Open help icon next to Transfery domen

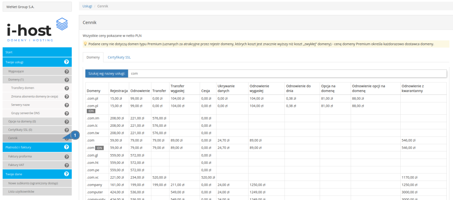pyautogui.click(x=67, y=88)
